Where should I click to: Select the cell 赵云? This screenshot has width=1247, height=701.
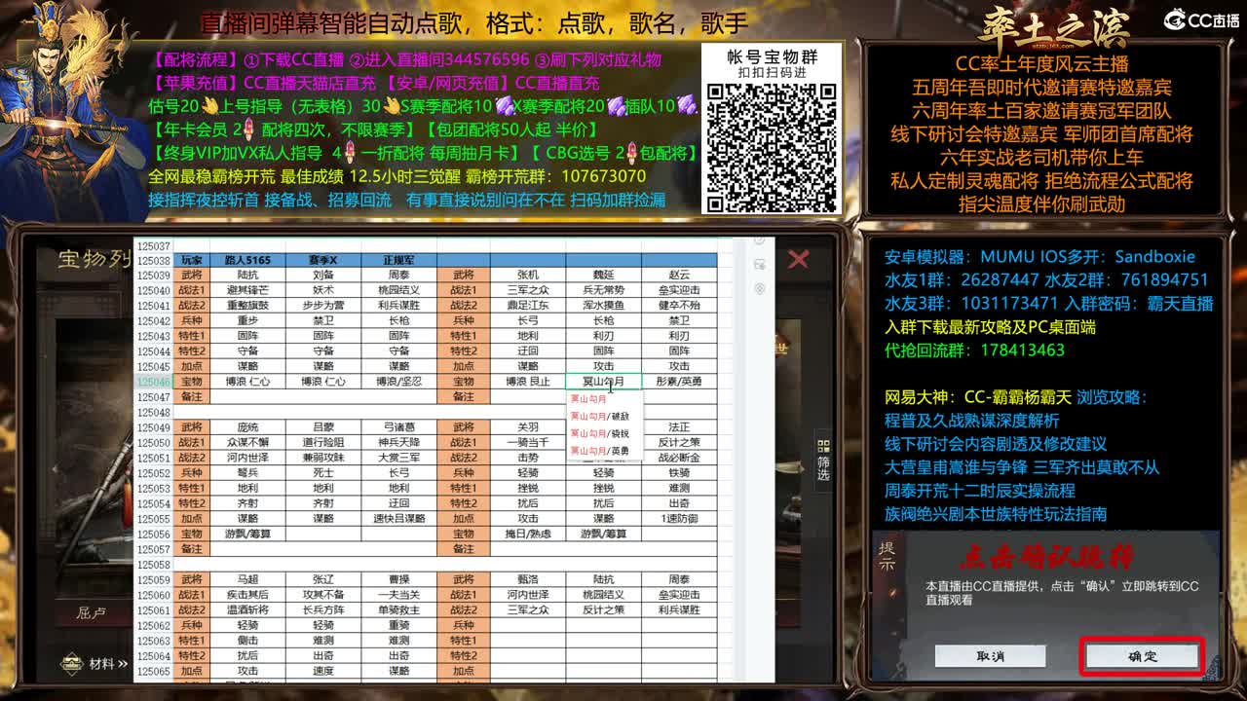(679, 276)
